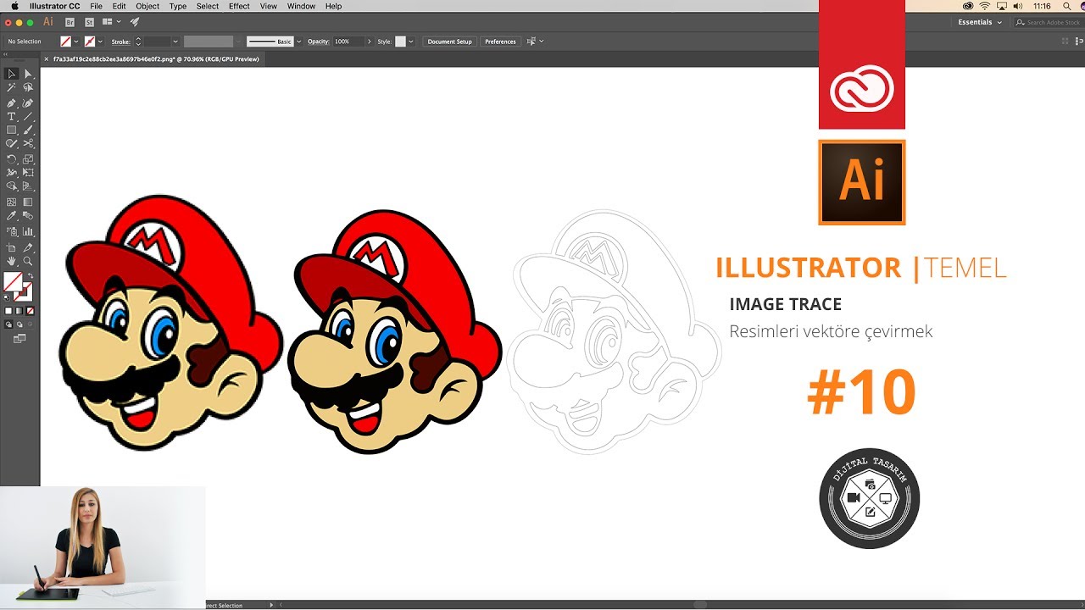Open the Basic brush definition dropdown
Screen dimensions: 1085x610
click(298, 42)
